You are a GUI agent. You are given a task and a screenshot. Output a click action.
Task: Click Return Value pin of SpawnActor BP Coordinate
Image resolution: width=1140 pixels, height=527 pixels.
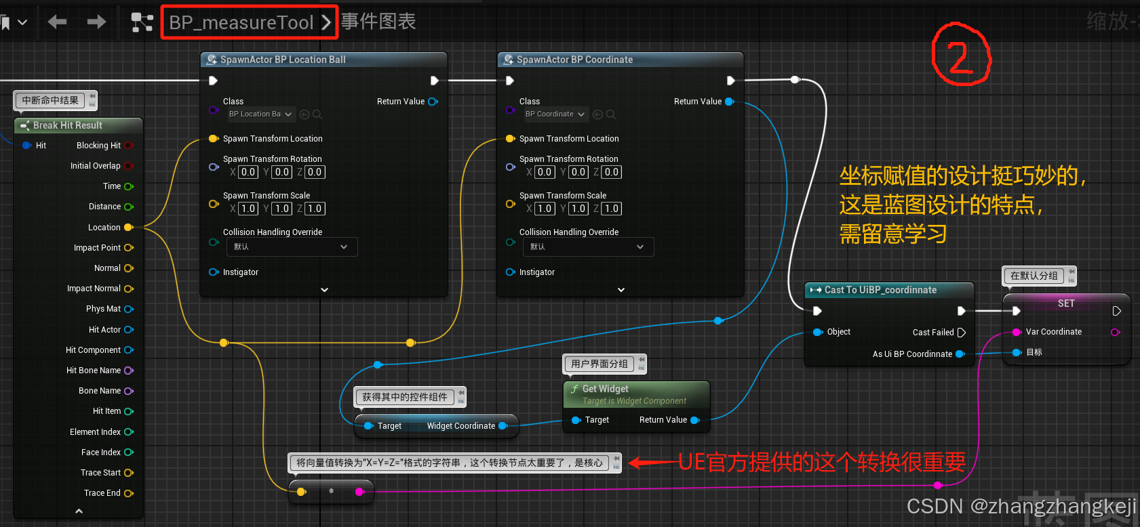(x=730, y=102)
